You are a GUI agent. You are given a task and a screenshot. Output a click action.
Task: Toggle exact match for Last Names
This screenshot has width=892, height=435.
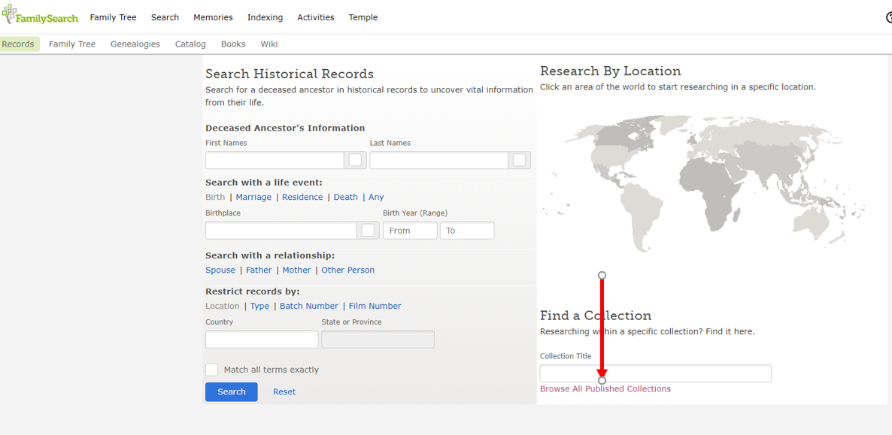[x=520, y=160]
